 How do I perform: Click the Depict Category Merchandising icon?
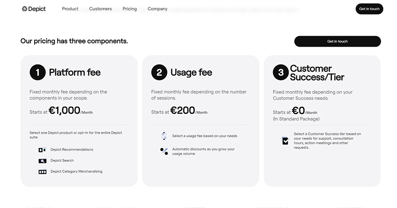click(42, 172)
